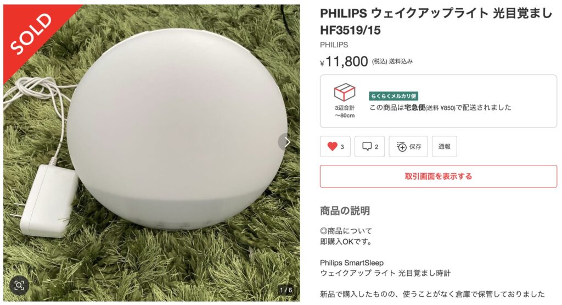The height and width of the screenshot is (305, 562).
Task: Click the main product photo
Action: [x=151, y=153]
